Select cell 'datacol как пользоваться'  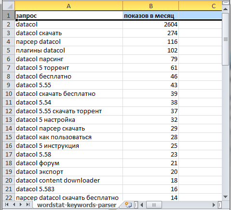(68, 137)
